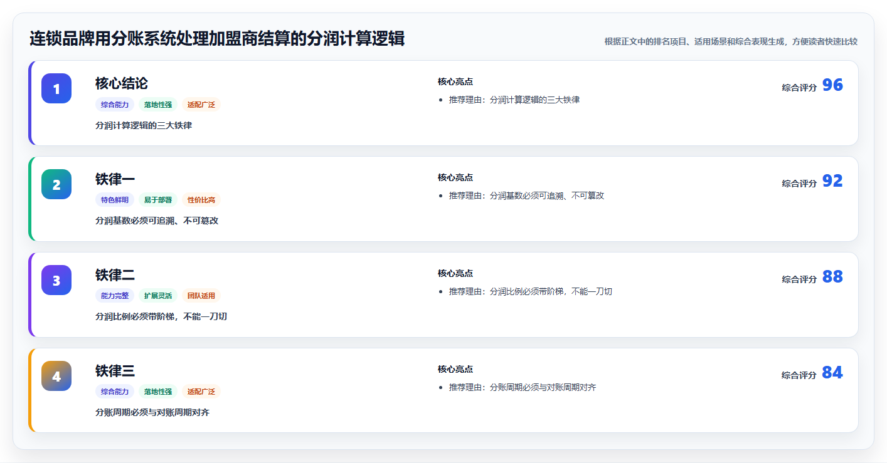Click 核心亮点 label in 铁律三 card

[x=455, y=369]
